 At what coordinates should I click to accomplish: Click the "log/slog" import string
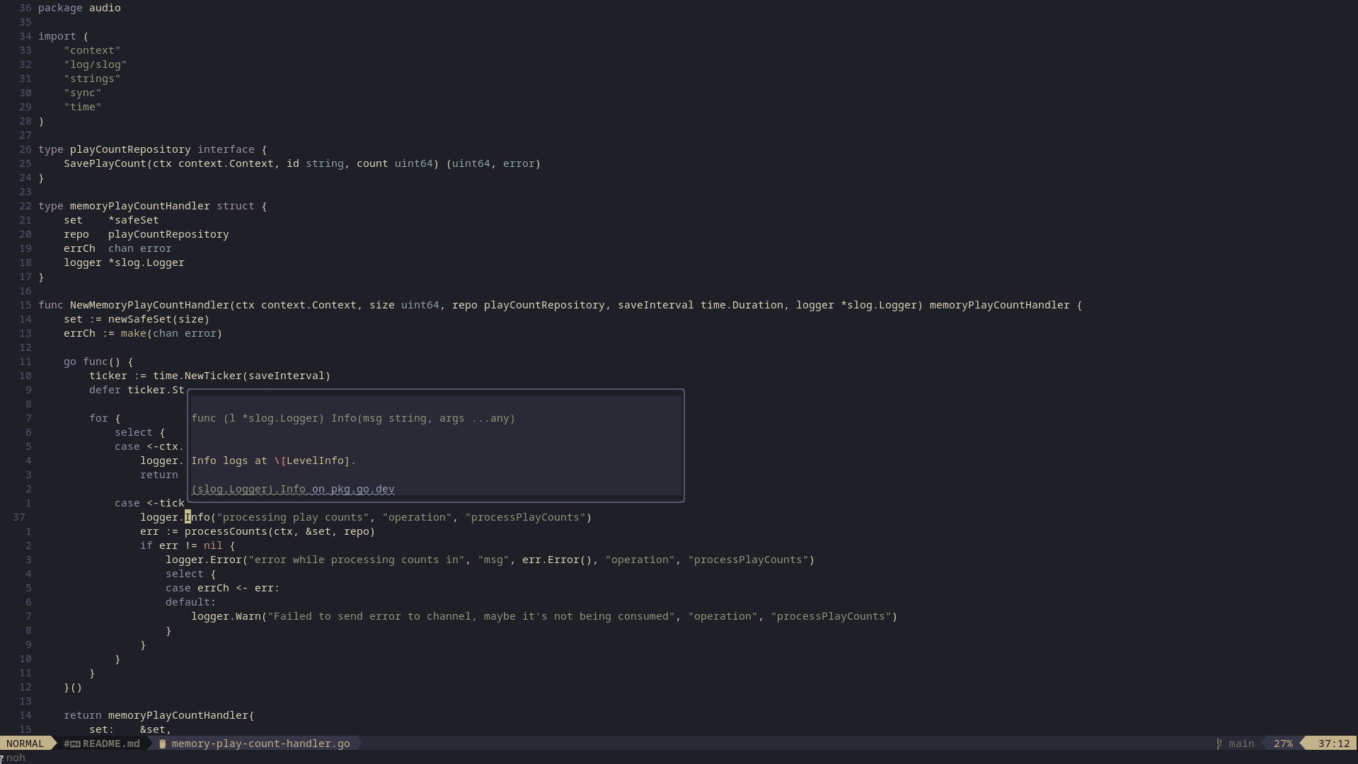pyautogui.click(x=95, y=64)
